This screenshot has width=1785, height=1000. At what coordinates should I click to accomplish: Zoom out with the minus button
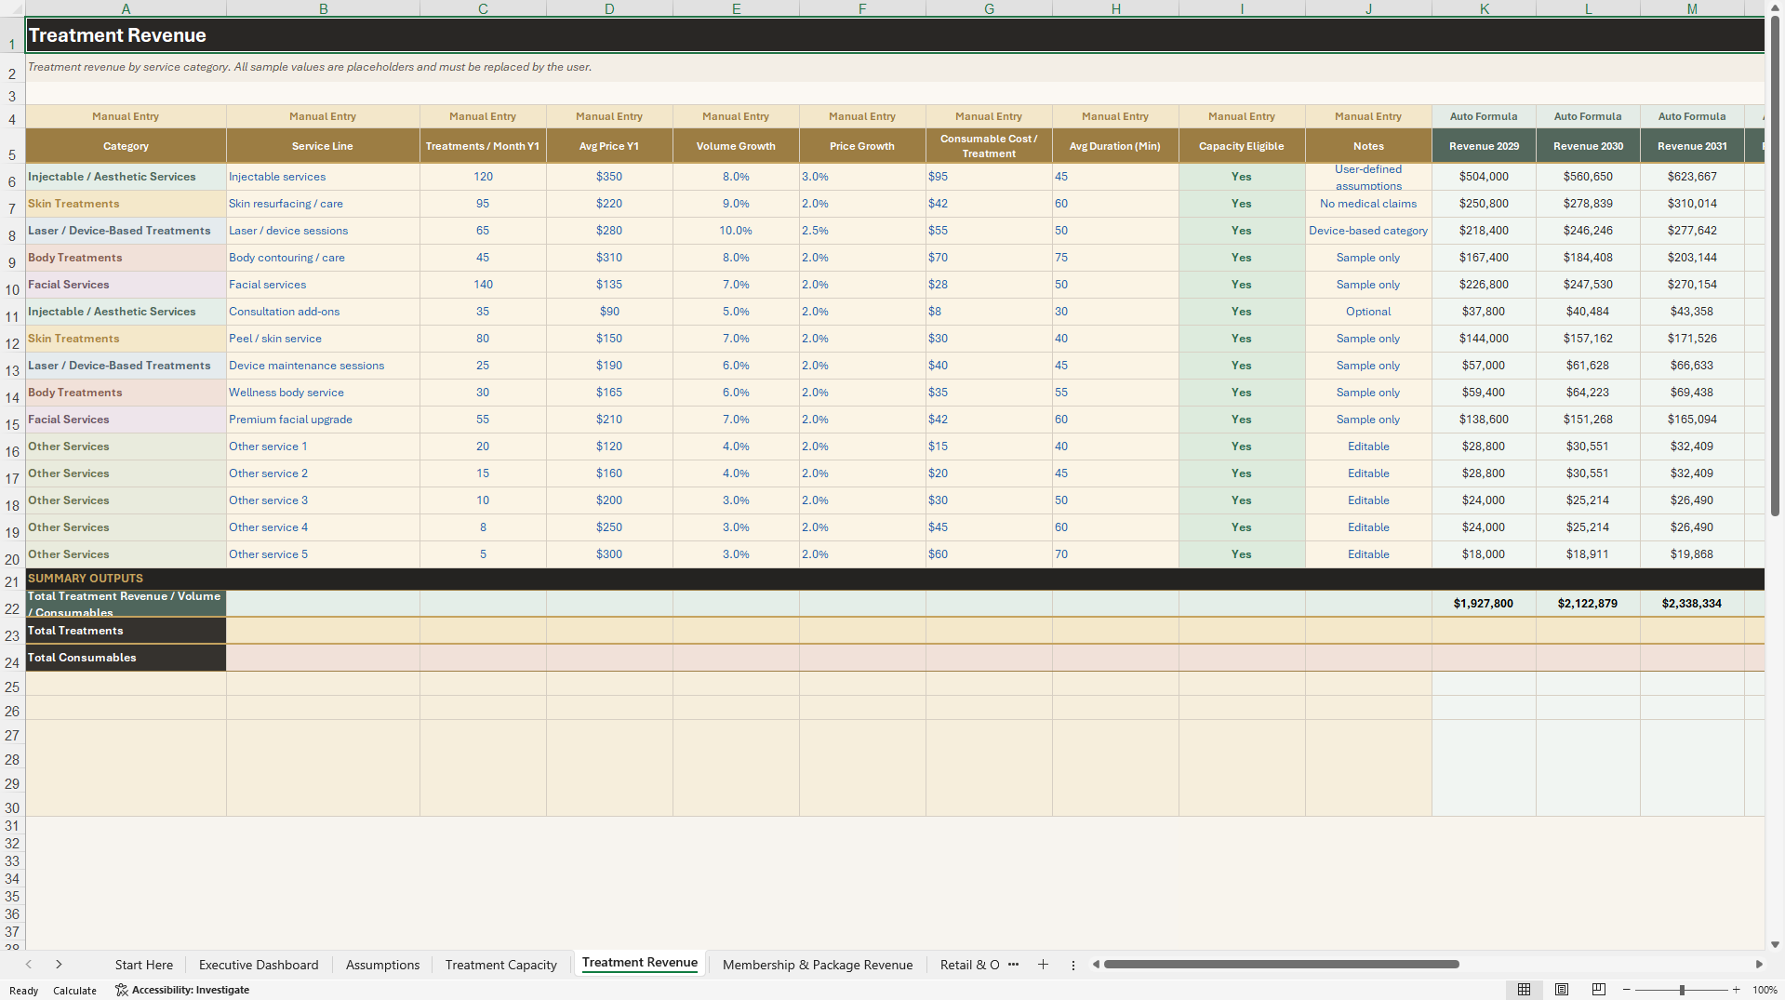pyautogui.click(x=1626, y=990)
